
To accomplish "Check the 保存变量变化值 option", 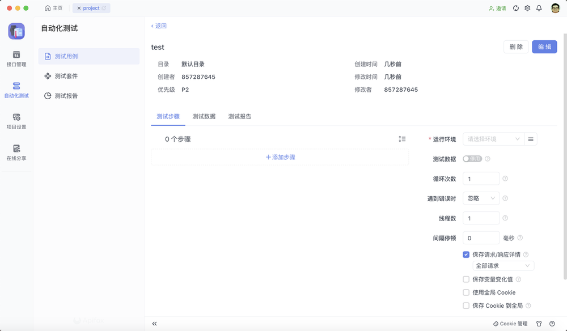I will tap(466, 279).
